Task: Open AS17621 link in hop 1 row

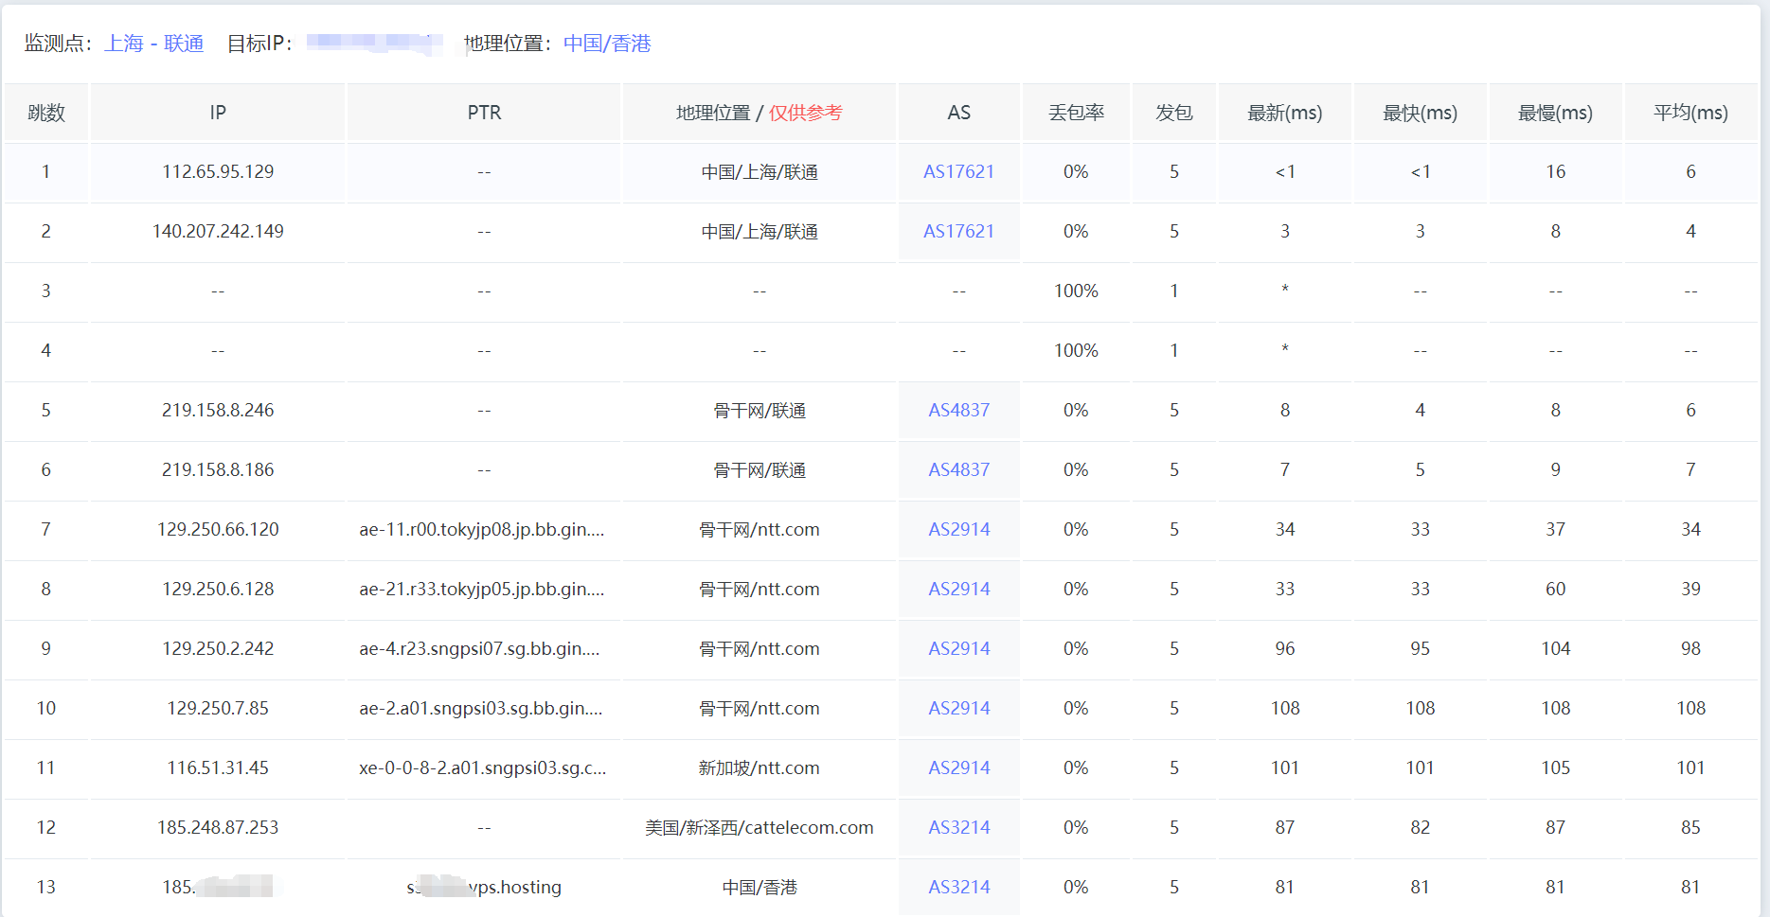Action: pyautogui.click(x=958, y=171)
